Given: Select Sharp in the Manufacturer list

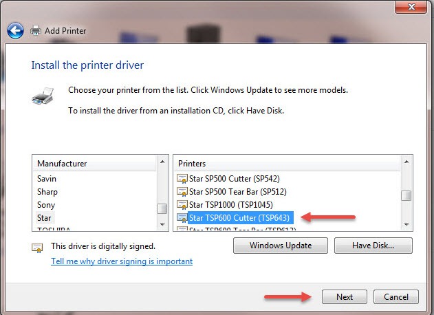Looking at the screenshot, I should 47,192.
